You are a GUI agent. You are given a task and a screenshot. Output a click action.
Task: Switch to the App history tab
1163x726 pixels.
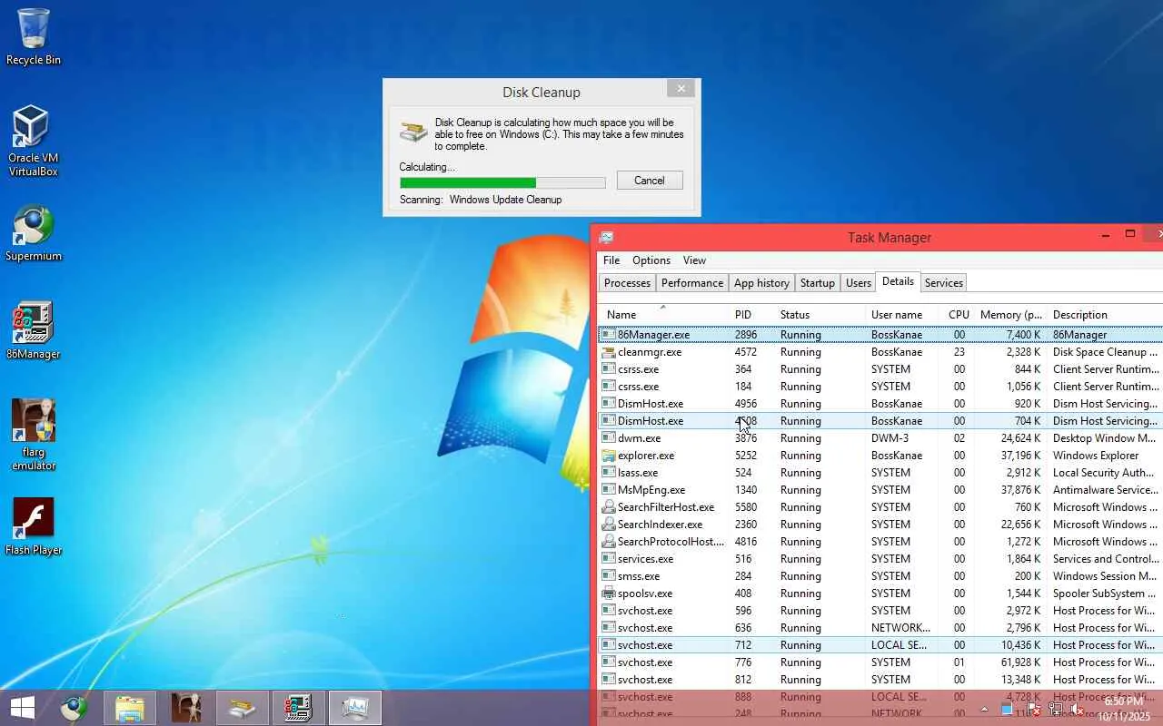pyautogui.click(x=761, y=283)
